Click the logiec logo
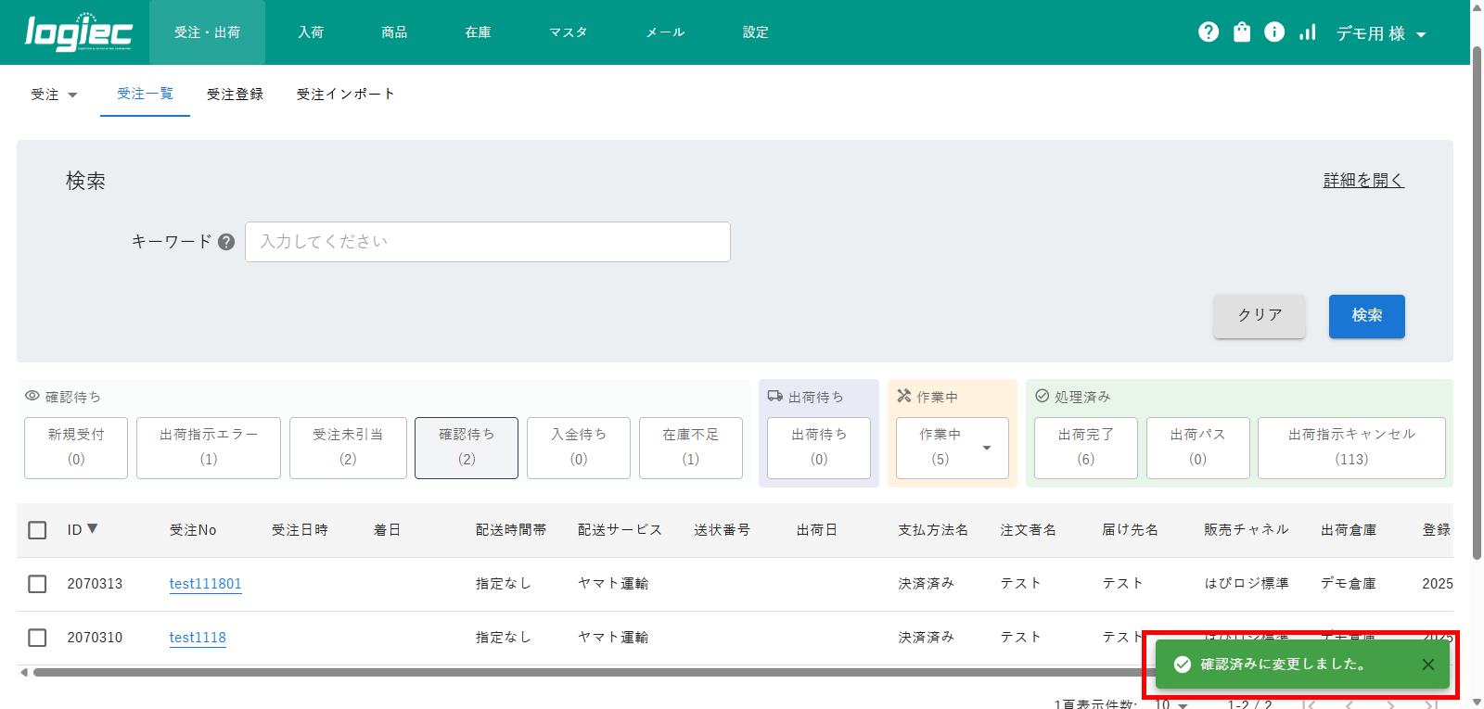The width and height of the screenshot is (1484, 709). pos(79,32)
